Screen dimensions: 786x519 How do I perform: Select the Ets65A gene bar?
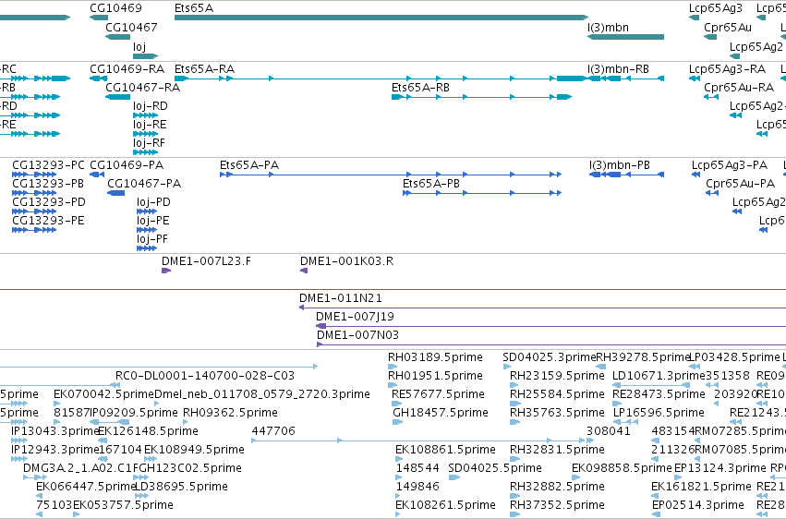(381, 18)
